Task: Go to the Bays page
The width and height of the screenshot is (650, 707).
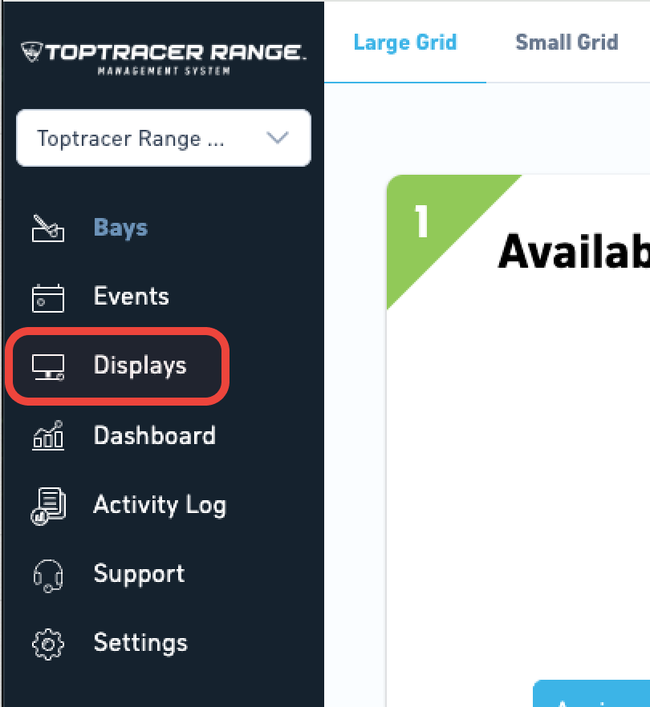Action: [x=120, y=228]
